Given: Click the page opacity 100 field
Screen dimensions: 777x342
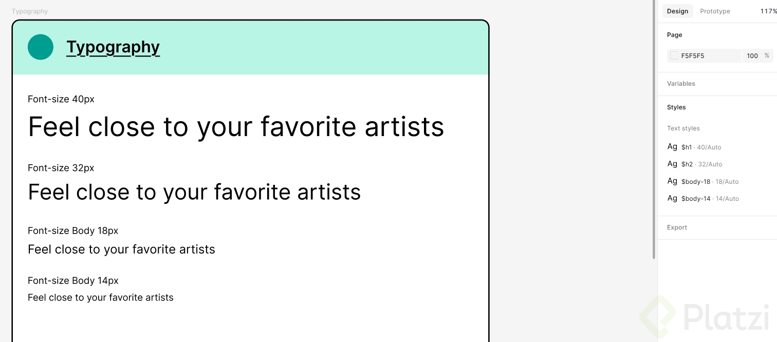Looking at the screenshot, I should (x=752, y=55).
